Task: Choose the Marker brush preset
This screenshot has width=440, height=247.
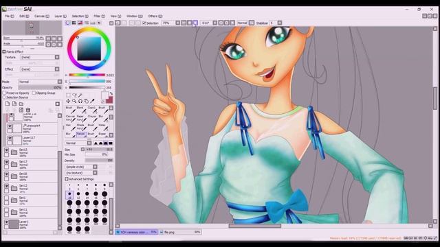Action: [81, 134]
